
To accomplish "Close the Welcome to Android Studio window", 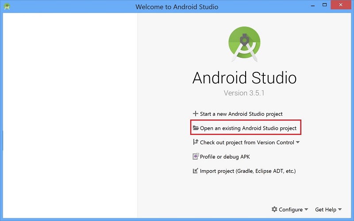I will pos(341,5).
